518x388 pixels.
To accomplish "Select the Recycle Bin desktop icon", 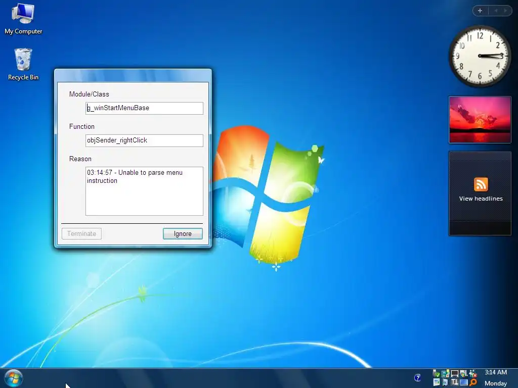I will [x=23, y=64].
